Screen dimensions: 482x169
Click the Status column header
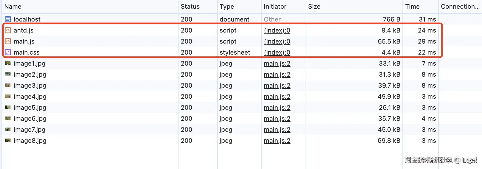pos(190,7)
